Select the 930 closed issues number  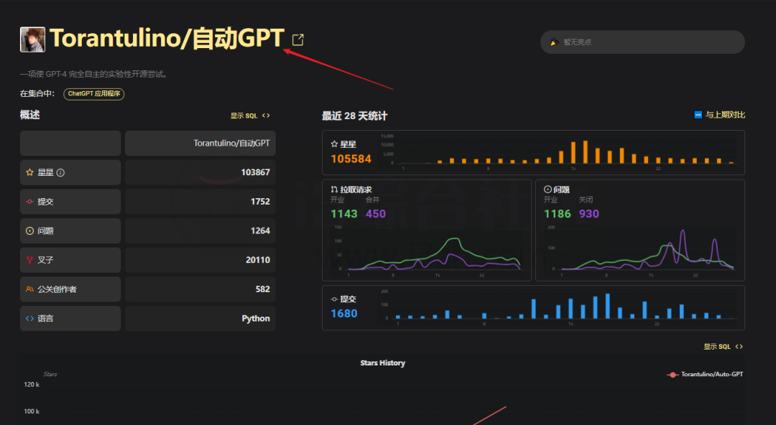(x=589, y=214)
